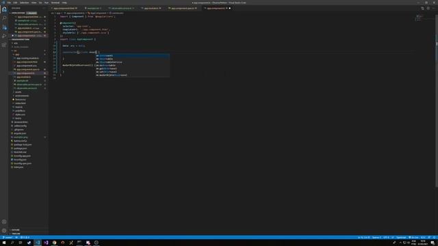Collapse the src folder
Image resolution: width=438 pixels, height=246 pixels.
click(16, 51)
